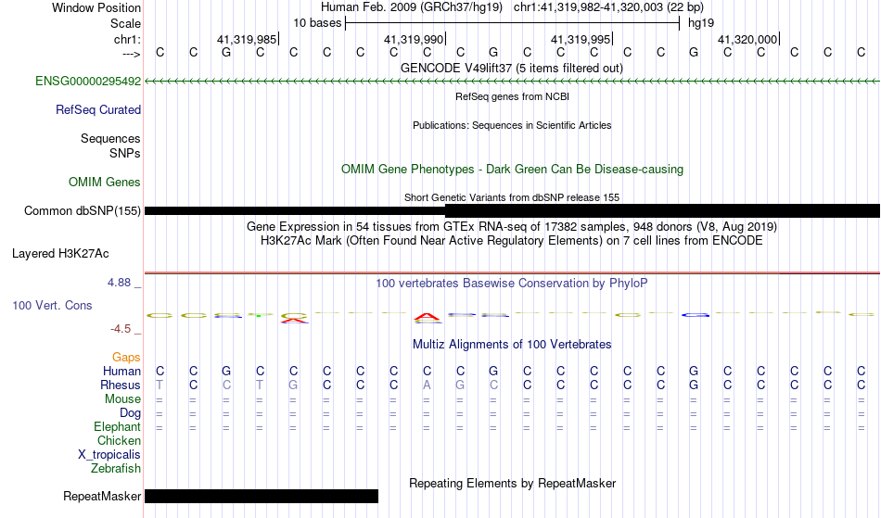Click the chr1: ruler label
The width and height of the screenshot is (881, 518).
coord(128,39)
